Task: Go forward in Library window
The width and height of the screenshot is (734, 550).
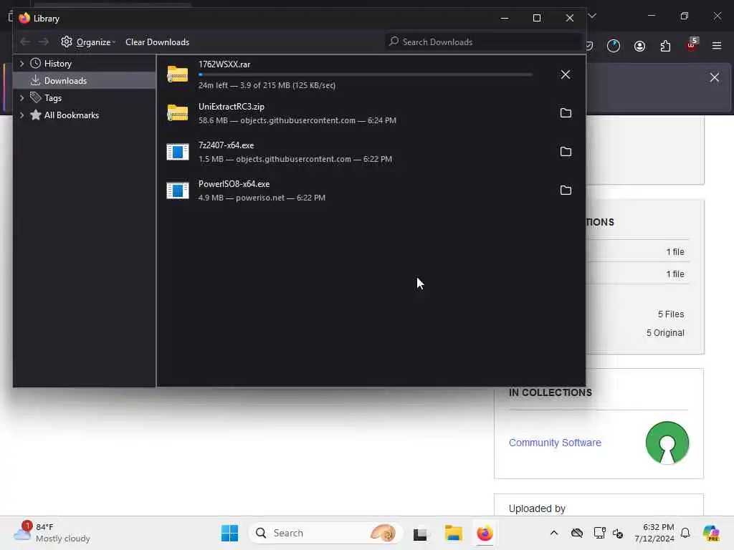Action: point(44,42)
